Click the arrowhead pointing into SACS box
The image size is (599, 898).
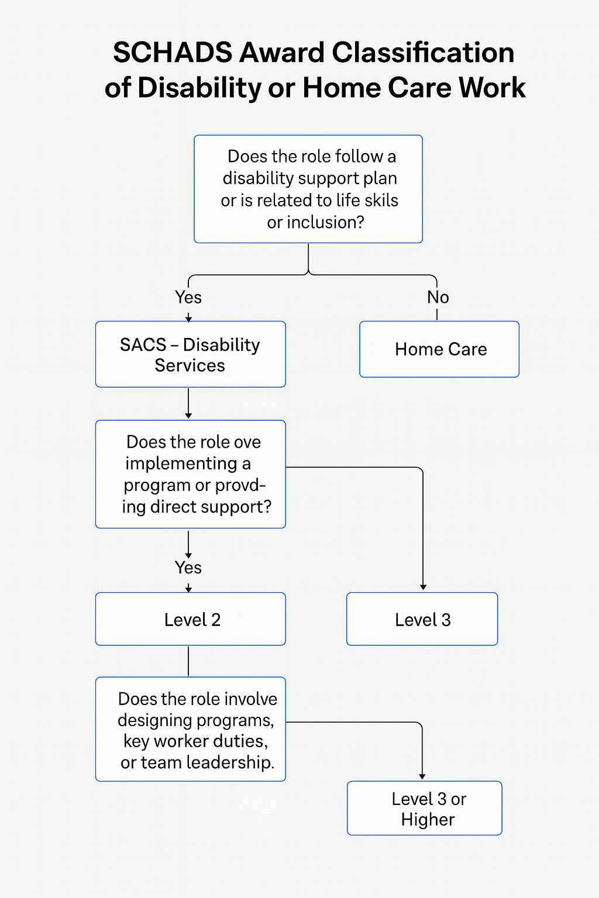tap(188, 319)
